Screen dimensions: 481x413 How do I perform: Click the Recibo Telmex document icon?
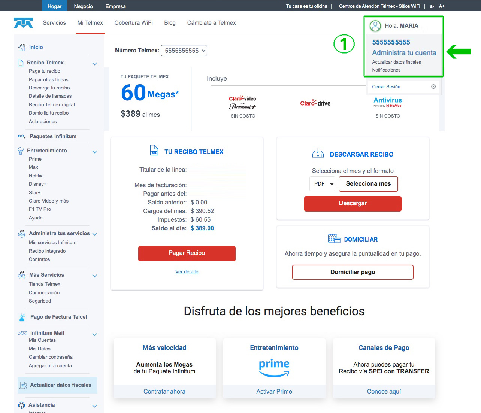pos(21,63)
